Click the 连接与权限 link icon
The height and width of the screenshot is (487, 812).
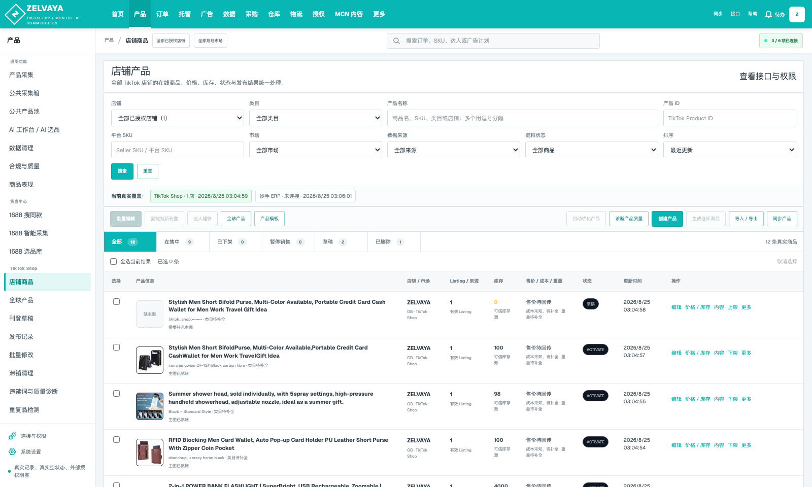tap(12, 436)
